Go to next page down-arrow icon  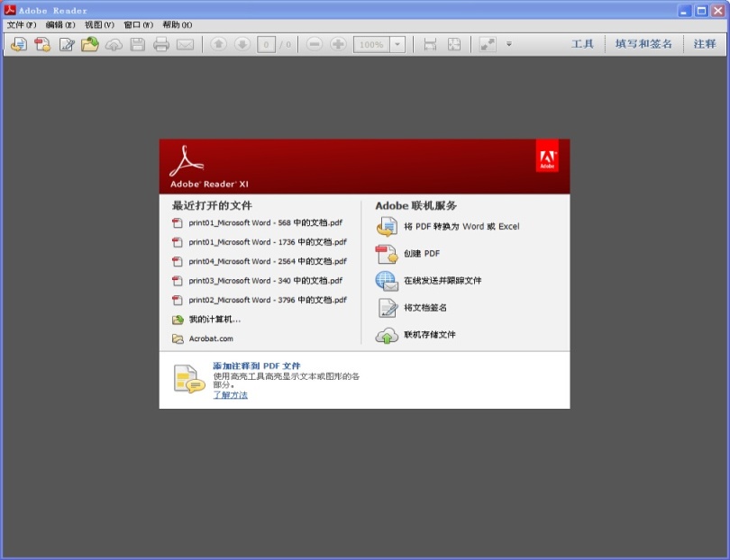tap(242, 44)
